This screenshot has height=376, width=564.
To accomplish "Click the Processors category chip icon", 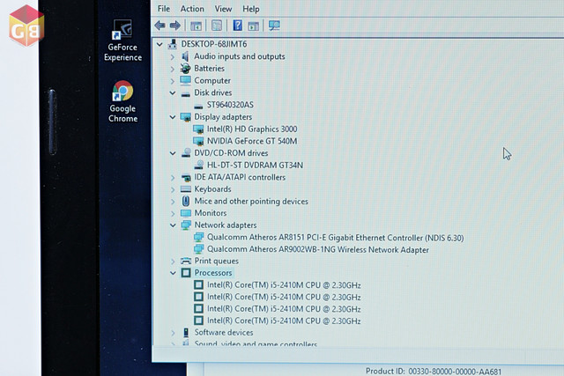I will tap(186, 273).
